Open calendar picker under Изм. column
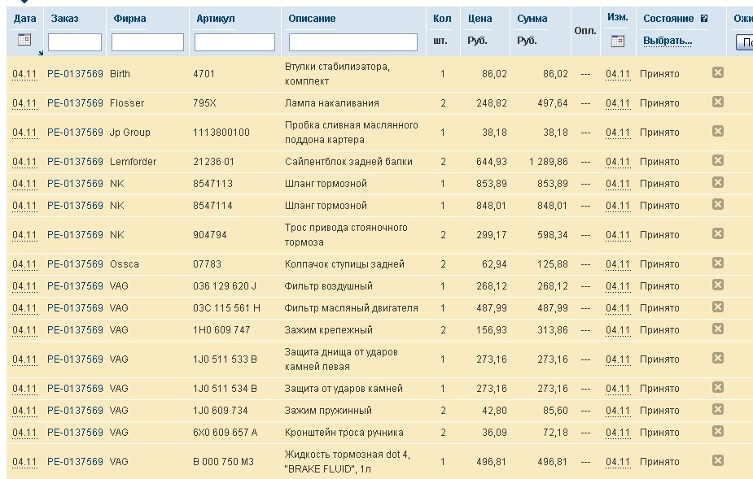 (618, 40)
